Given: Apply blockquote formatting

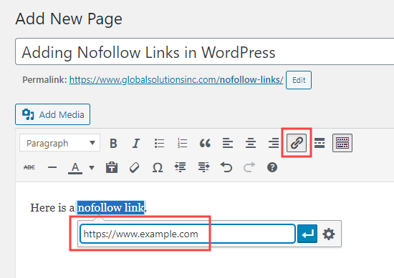Looking at the screenshot, I should (x=205, y=144).
